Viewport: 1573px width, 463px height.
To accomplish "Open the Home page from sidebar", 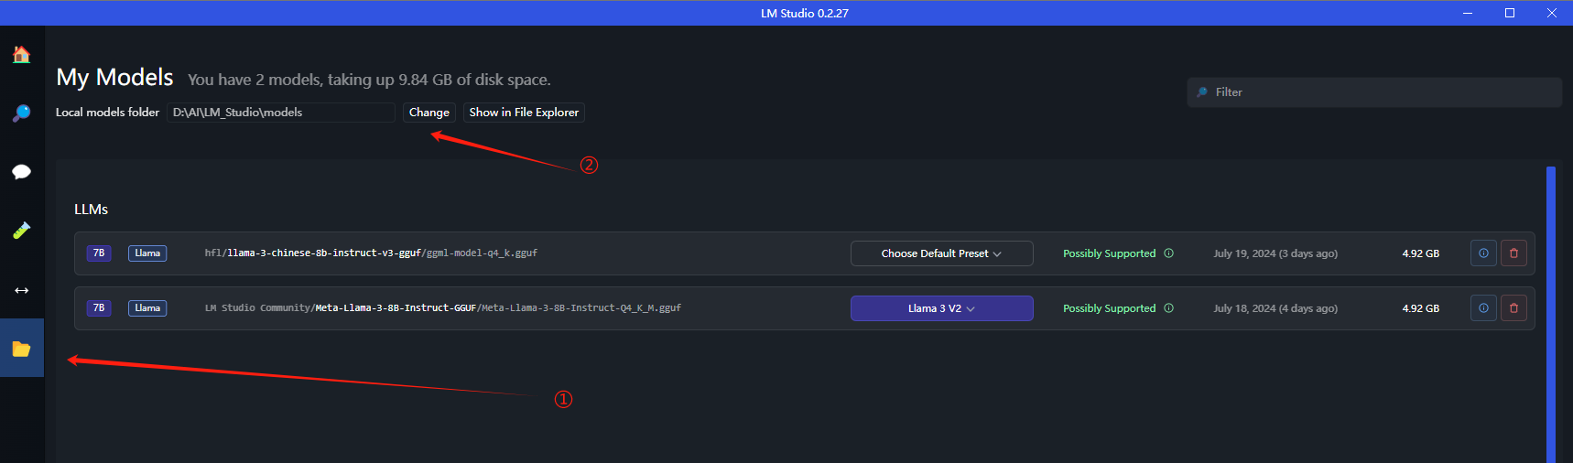I will click(21, 54).
